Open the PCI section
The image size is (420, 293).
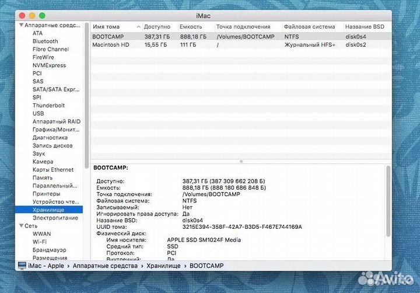point(37,74)
